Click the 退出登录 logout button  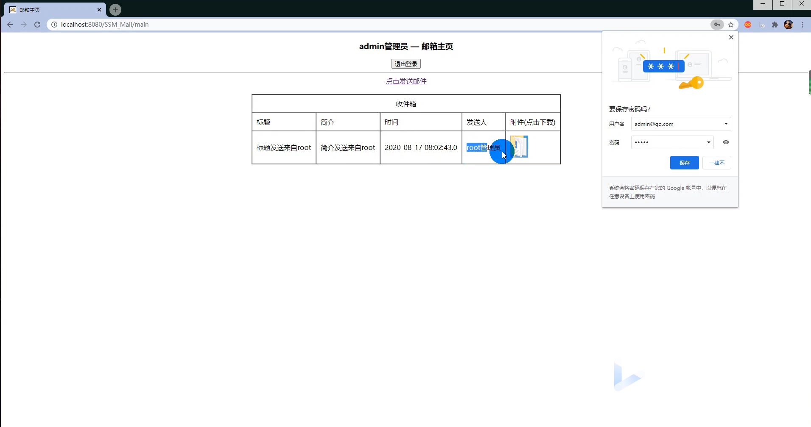click(x=405, y=64)
